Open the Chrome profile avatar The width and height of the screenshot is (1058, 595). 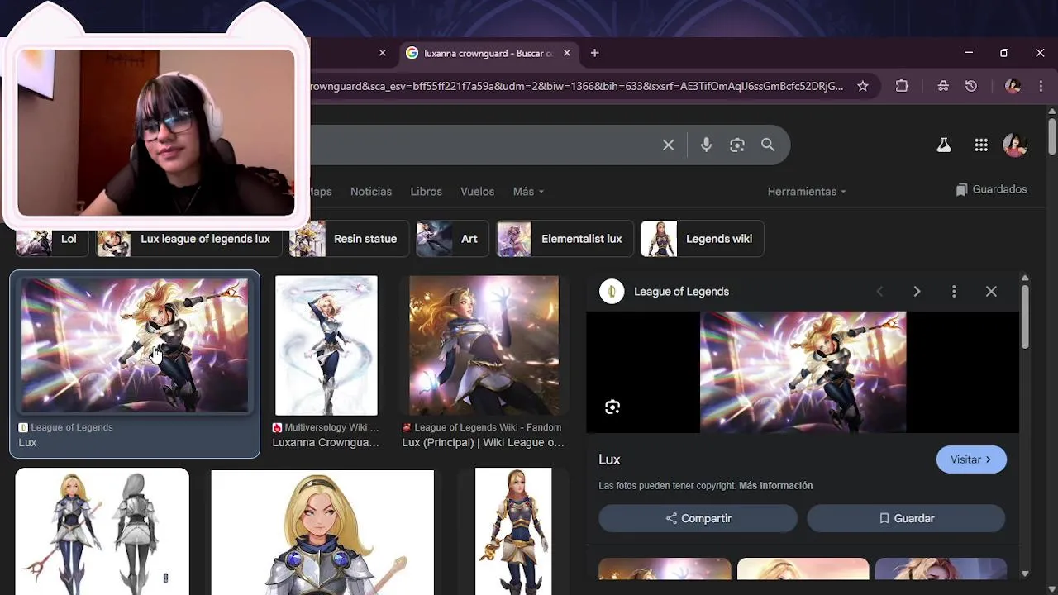(1013, 86)
